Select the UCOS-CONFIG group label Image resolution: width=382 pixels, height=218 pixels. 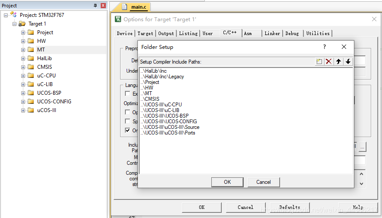tap(54, 102)
